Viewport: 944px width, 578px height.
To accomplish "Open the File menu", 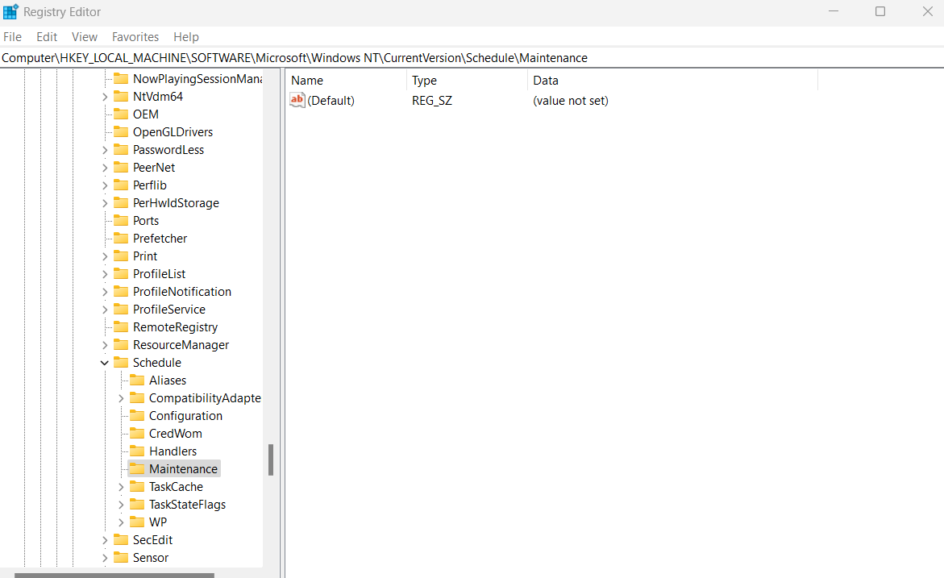I will point(12,37).
